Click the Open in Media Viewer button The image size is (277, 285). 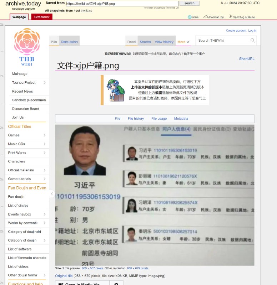[x=82, y=283]
